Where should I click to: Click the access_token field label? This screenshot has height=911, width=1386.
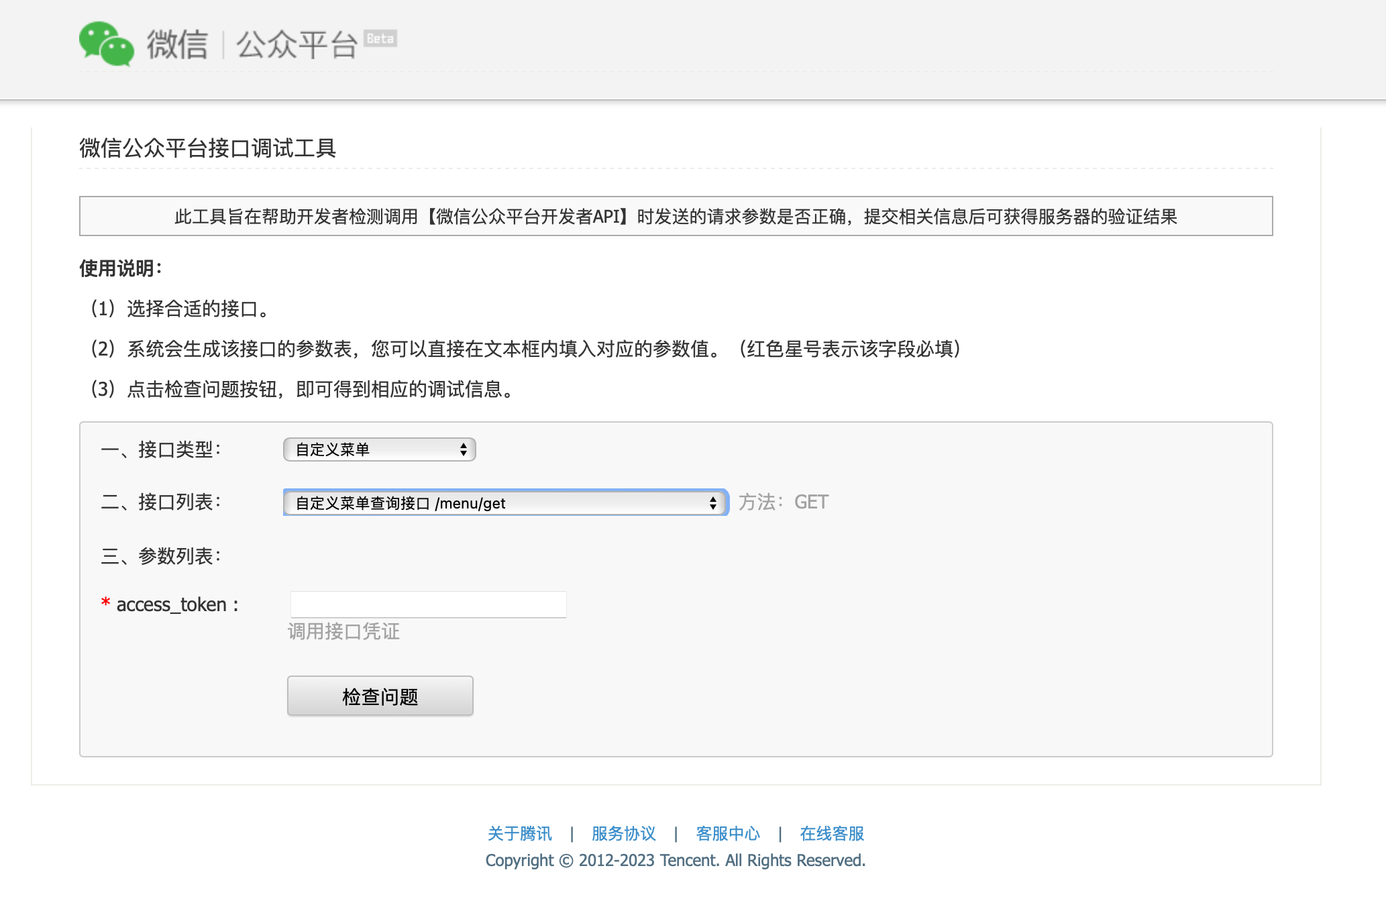coord(172,605)
